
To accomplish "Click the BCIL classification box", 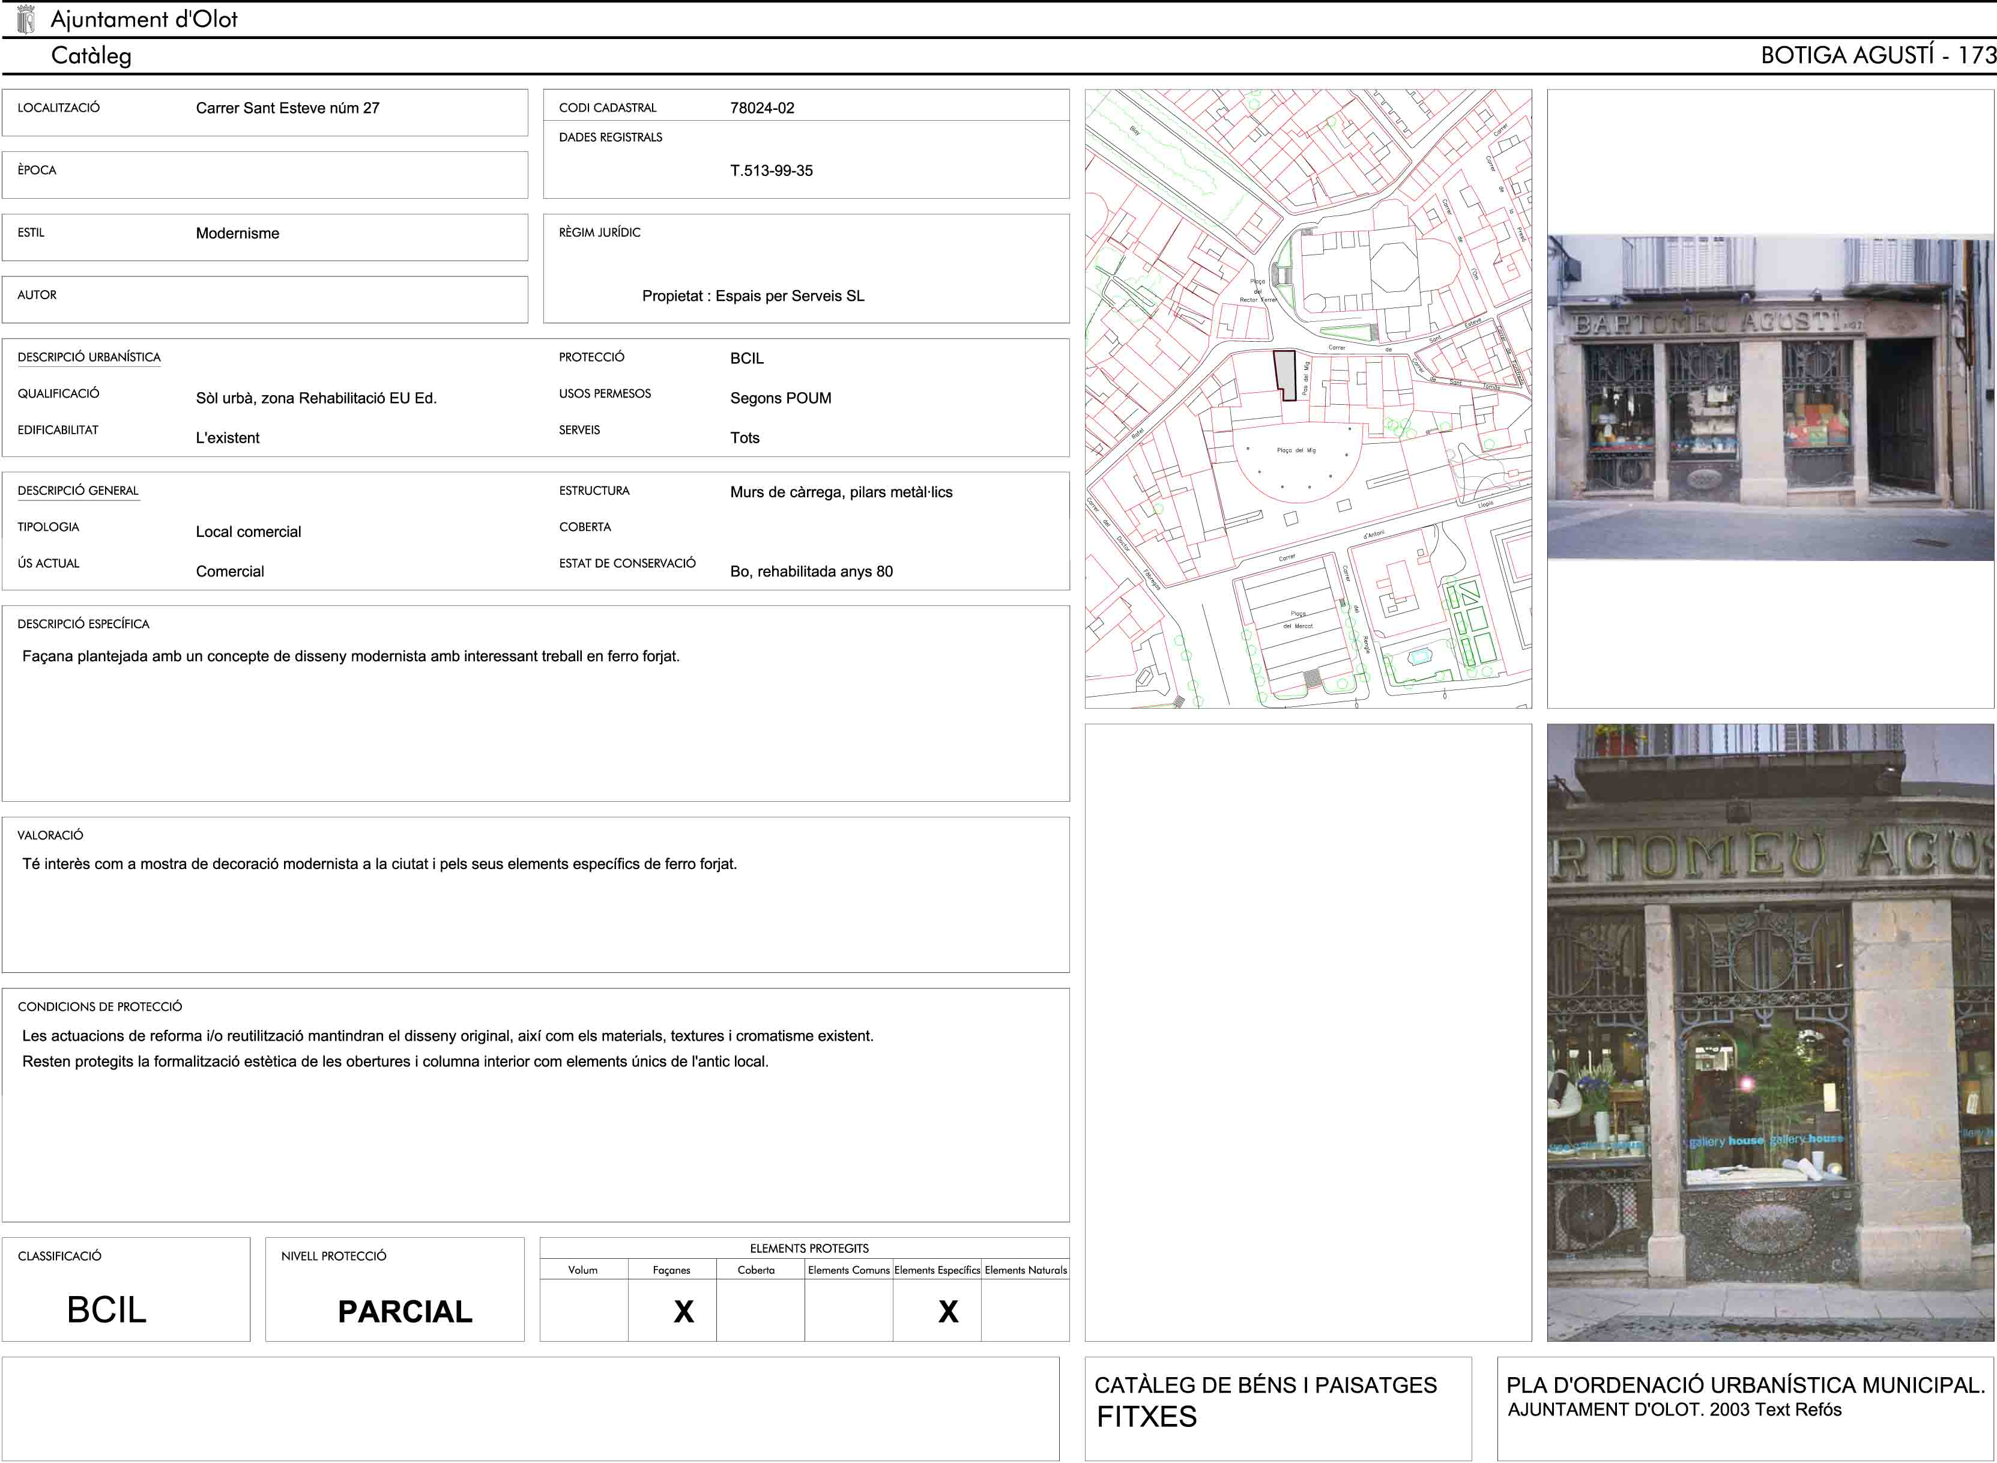I will pyautogui.click(x=107, y=1309).
